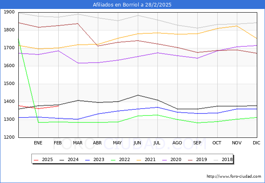Select the '2018' legend label
265x183 pixels.
pos(227,159)
